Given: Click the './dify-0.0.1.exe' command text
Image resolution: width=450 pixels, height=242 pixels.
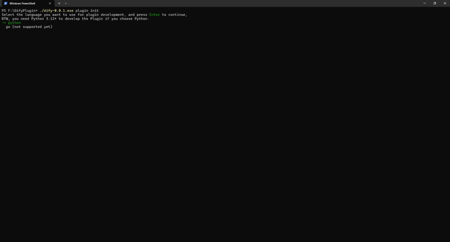Looking at the screenshot, I should pos(57,10).
